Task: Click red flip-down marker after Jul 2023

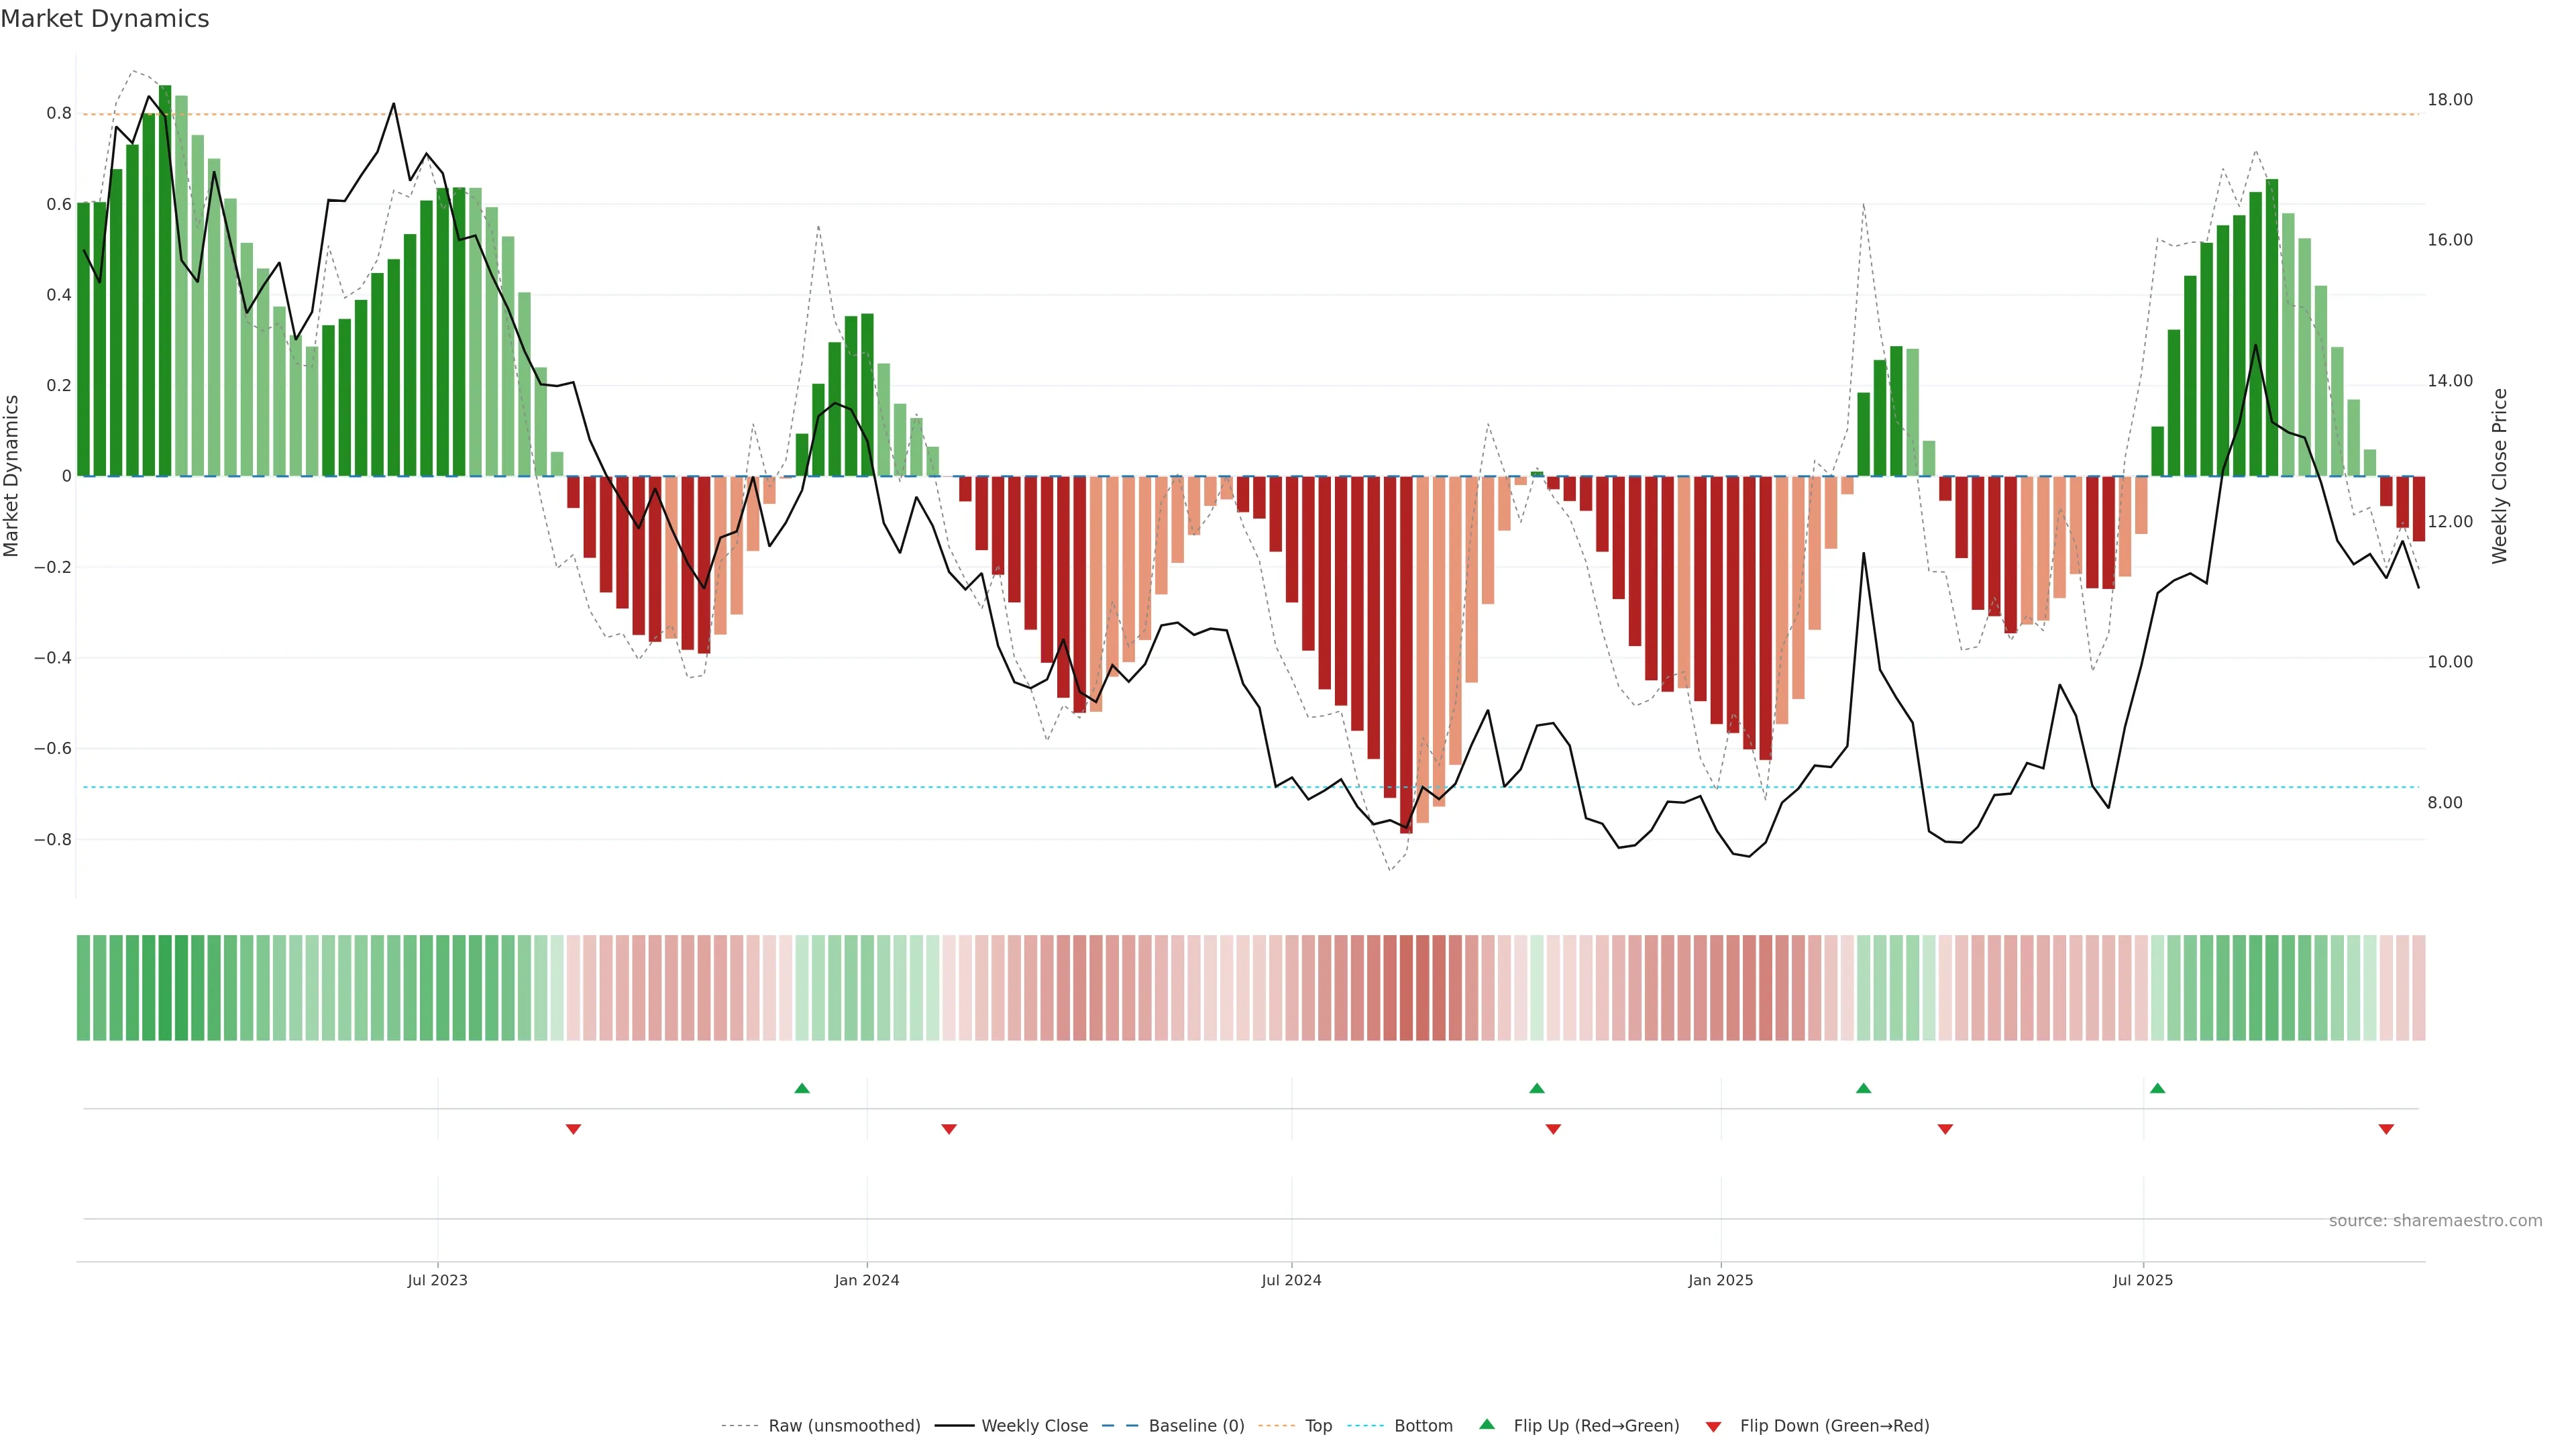Action: click(x=573, y=1129)
